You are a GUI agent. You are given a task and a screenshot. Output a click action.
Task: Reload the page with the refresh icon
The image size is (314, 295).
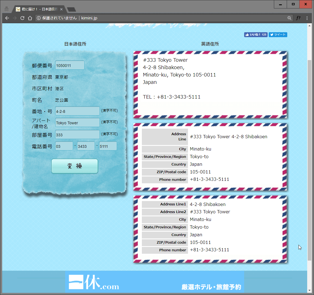22,18
